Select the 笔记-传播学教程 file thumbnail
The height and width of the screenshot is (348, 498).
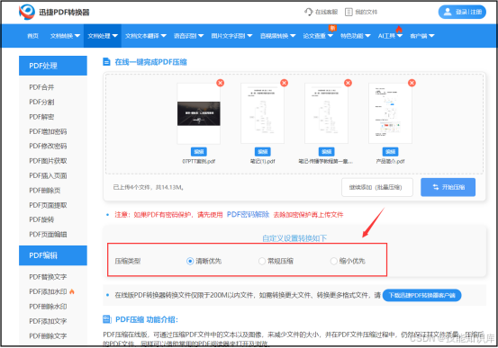pos(327,113)
